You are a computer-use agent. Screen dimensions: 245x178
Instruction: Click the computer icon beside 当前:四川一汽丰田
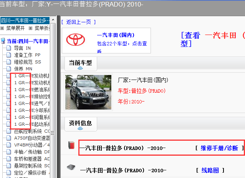click(3, 41)
